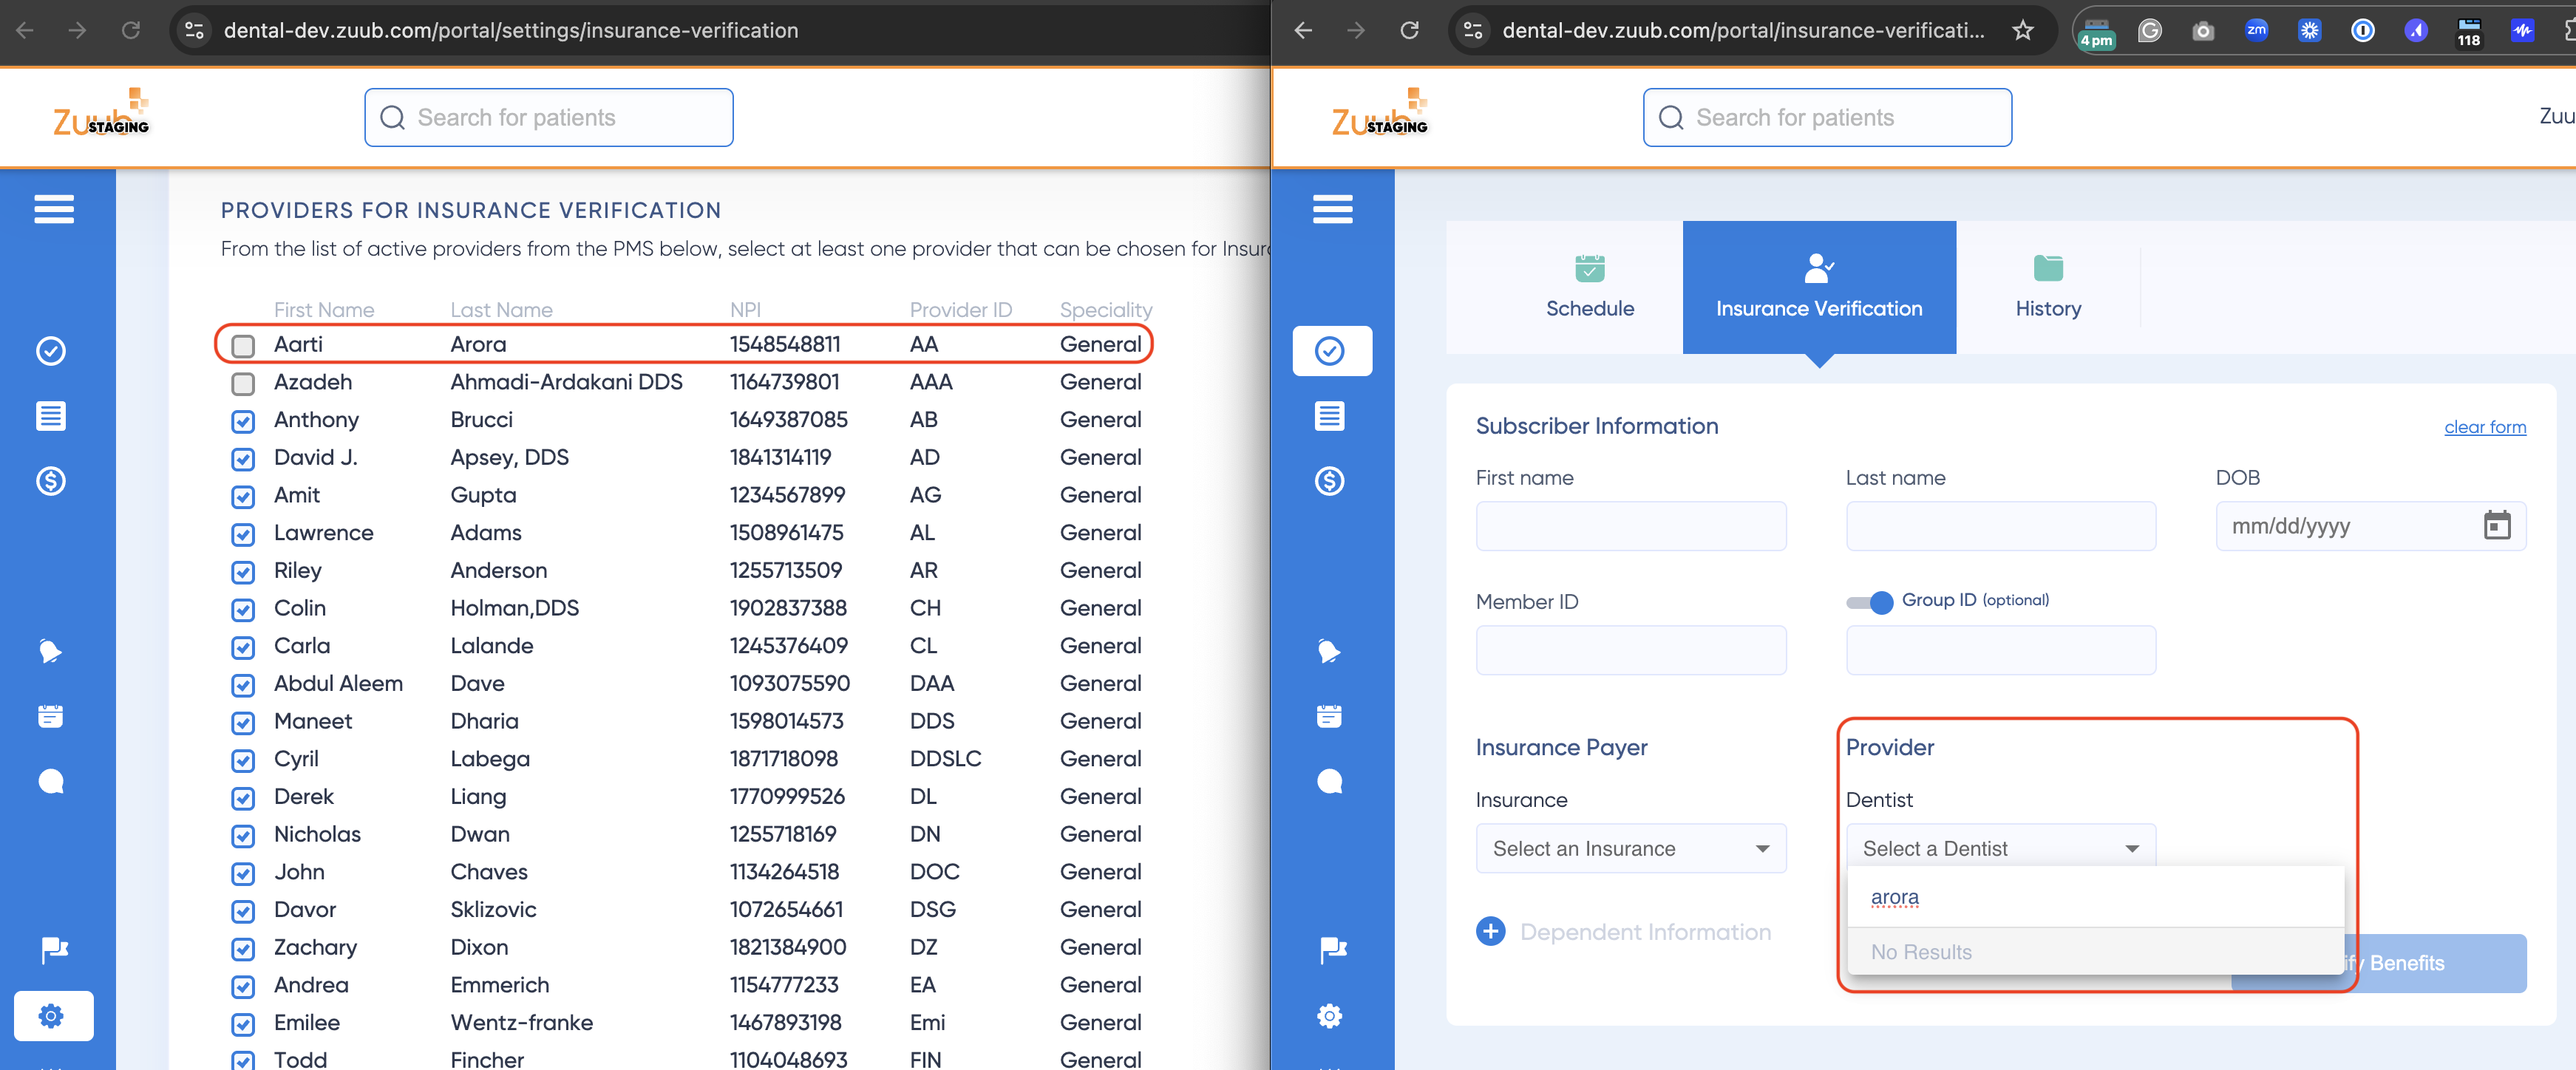Image resolution: width=2576 pixels, height=1070 pixels.
Task: Switch to the Schedule tab
Action: tap(1589, 288)
